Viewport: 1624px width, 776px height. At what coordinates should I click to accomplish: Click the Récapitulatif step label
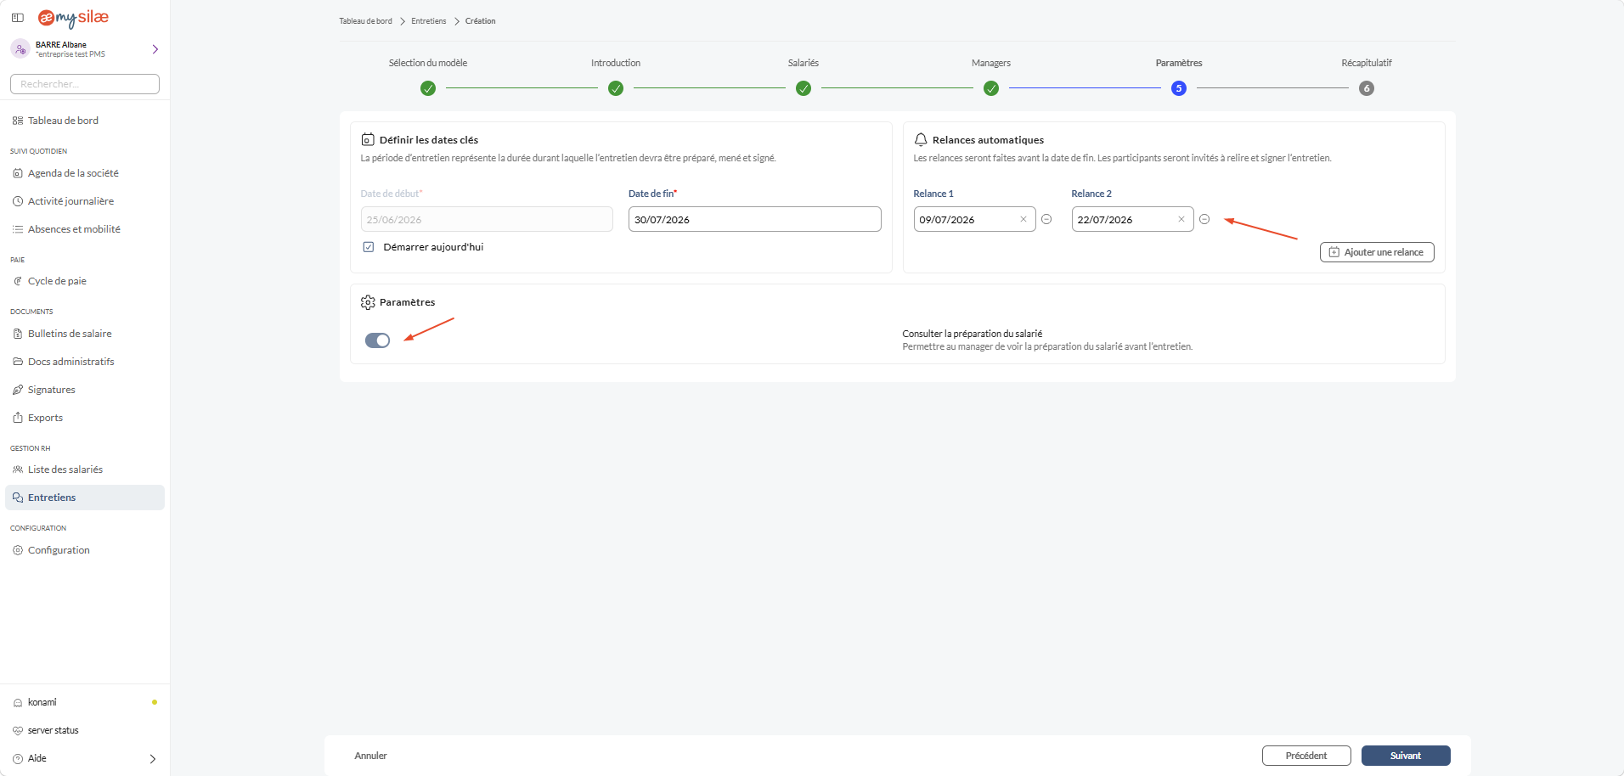point(1367,63)
